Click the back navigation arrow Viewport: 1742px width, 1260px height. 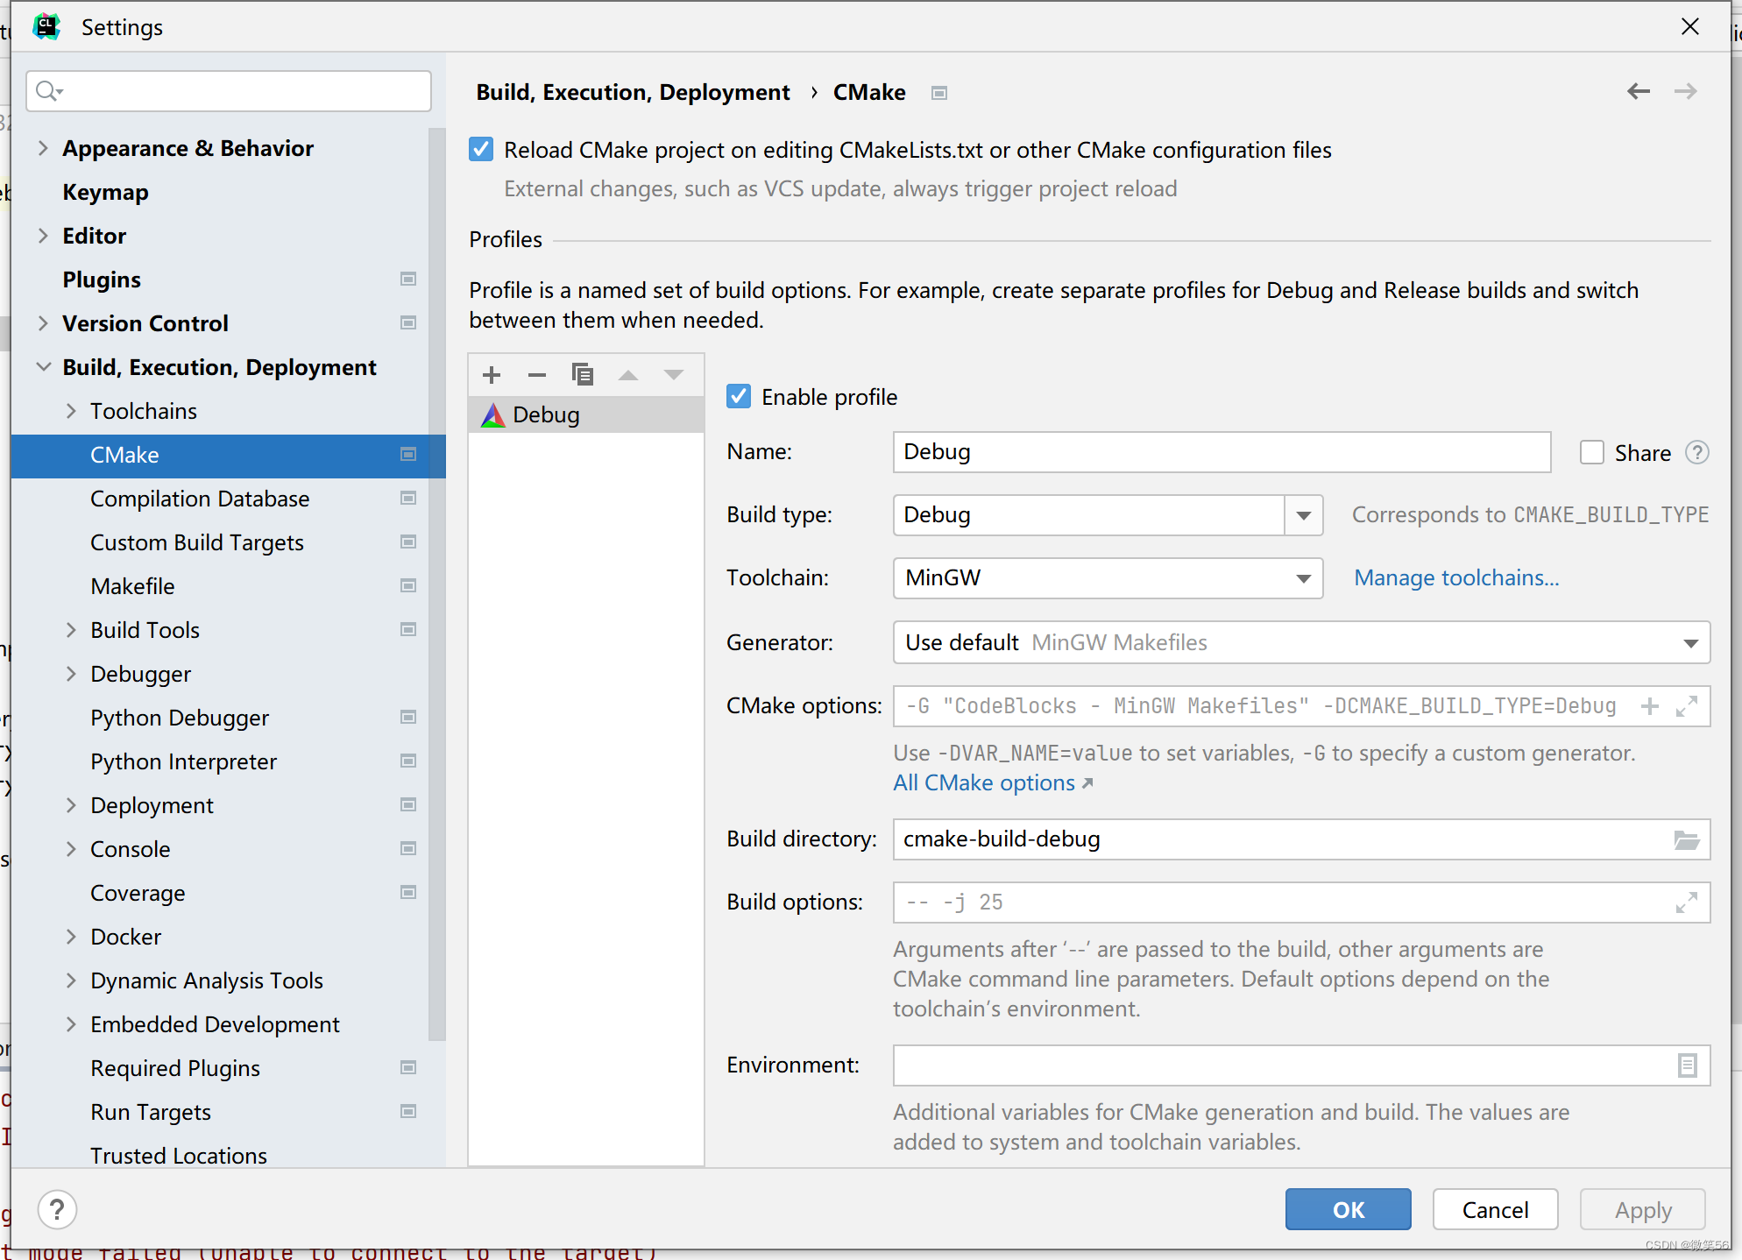[1638, 91]
